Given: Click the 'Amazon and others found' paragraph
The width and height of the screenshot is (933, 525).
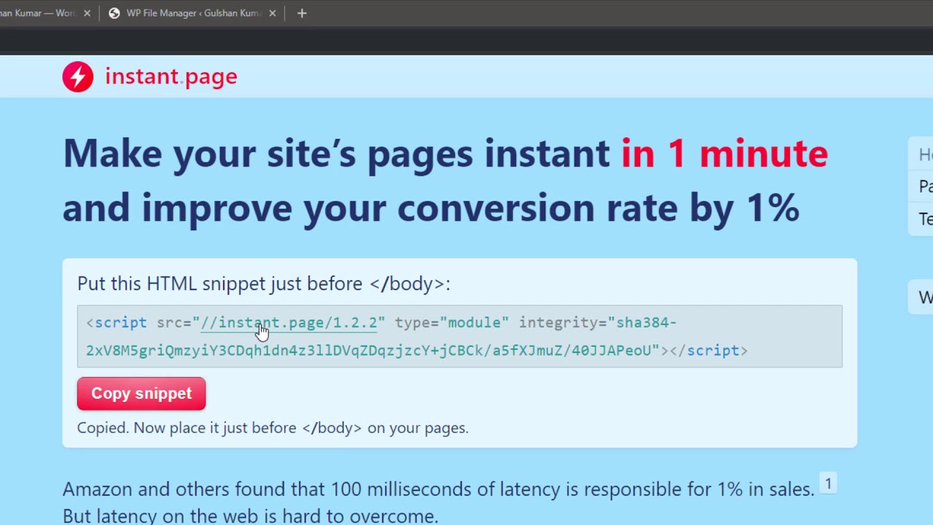Looking at the screenshot, I should 438,489.
